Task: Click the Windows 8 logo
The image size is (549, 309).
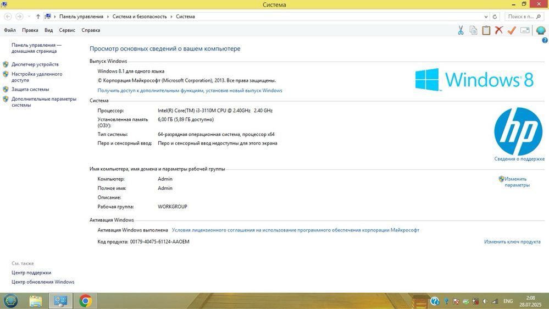Action: click(474, 80)
